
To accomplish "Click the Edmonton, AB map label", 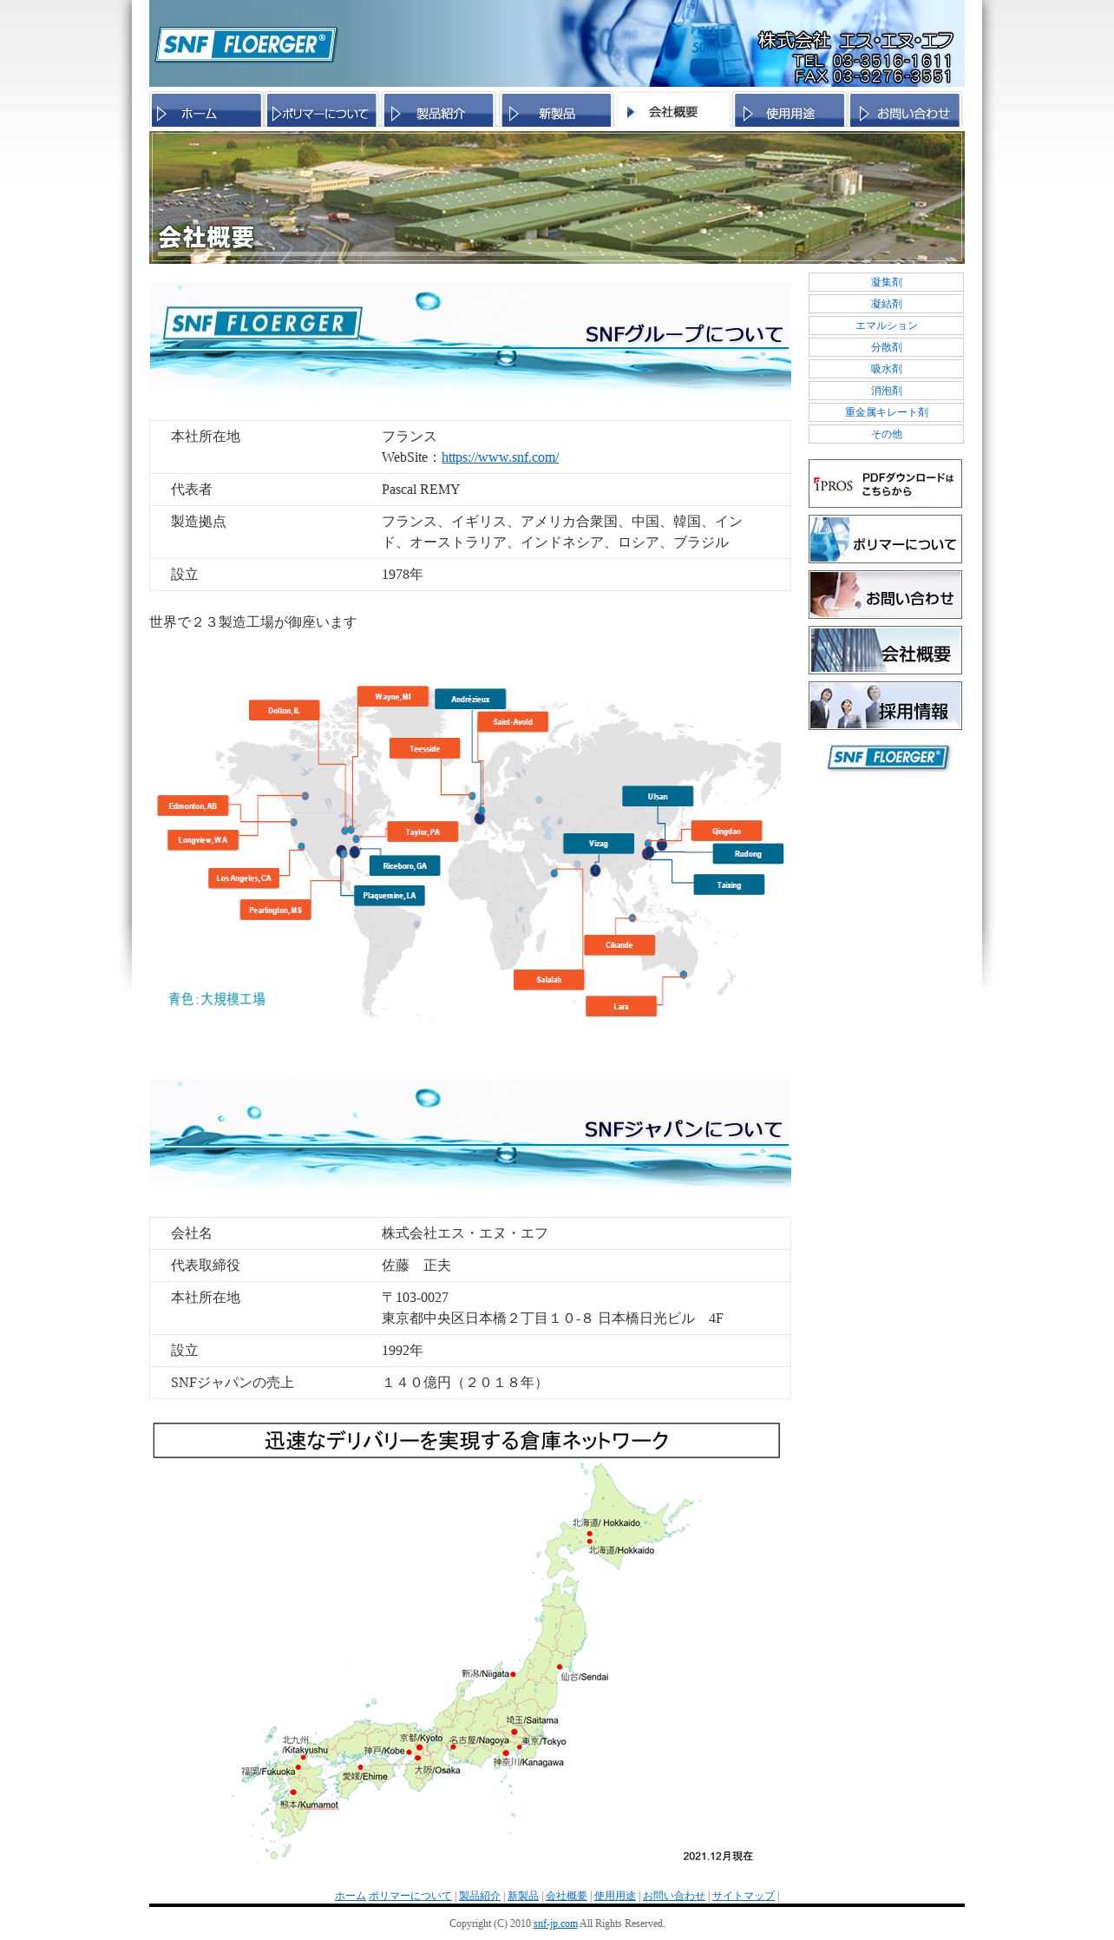I will coord(193,806).
